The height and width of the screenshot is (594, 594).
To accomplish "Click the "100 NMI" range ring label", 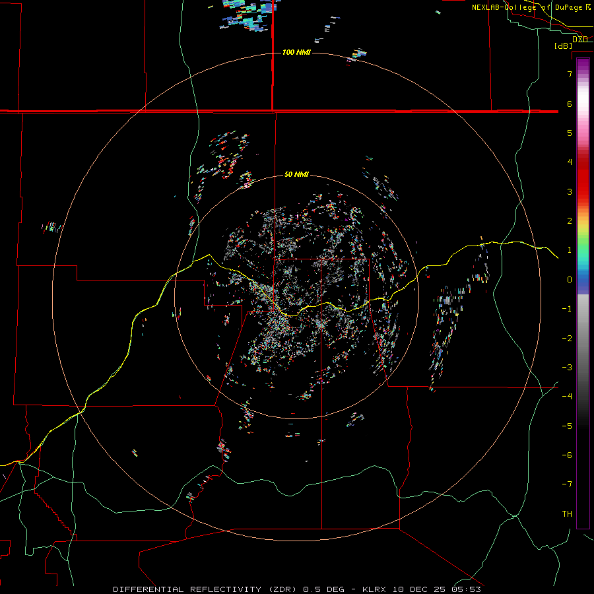I will [296, 52].
